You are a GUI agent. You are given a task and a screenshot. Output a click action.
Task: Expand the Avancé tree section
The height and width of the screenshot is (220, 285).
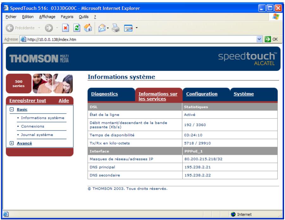12,143
